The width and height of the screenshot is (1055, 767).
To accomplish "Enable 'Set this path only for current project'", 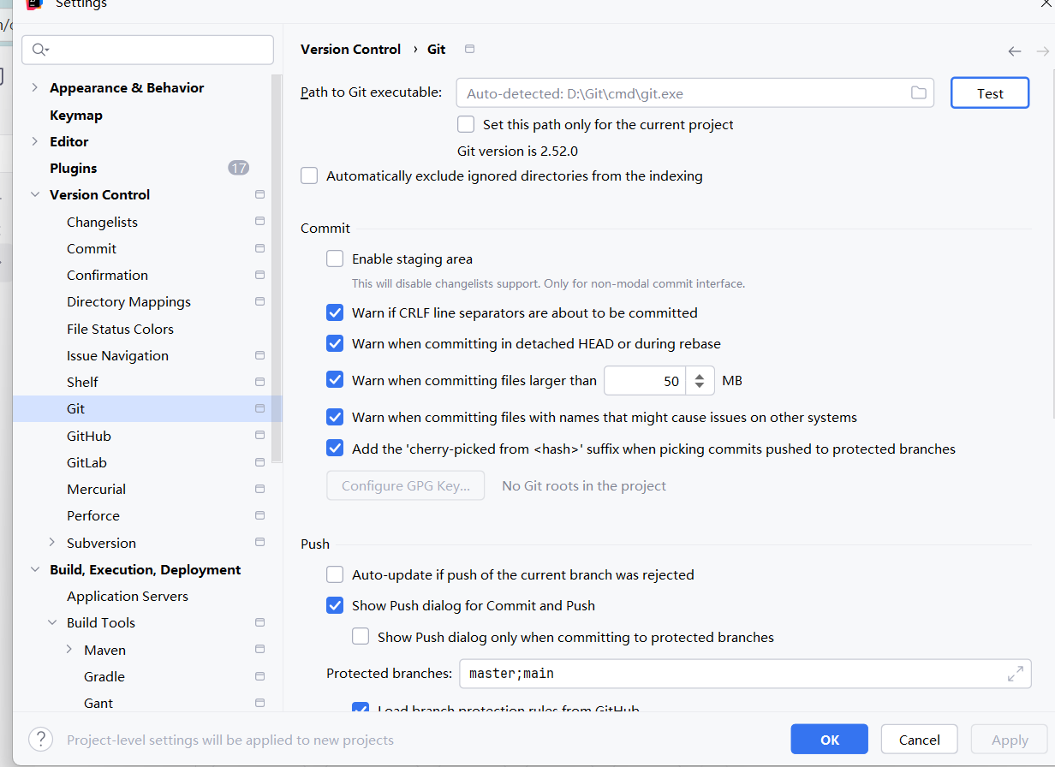I will (466, 124).
